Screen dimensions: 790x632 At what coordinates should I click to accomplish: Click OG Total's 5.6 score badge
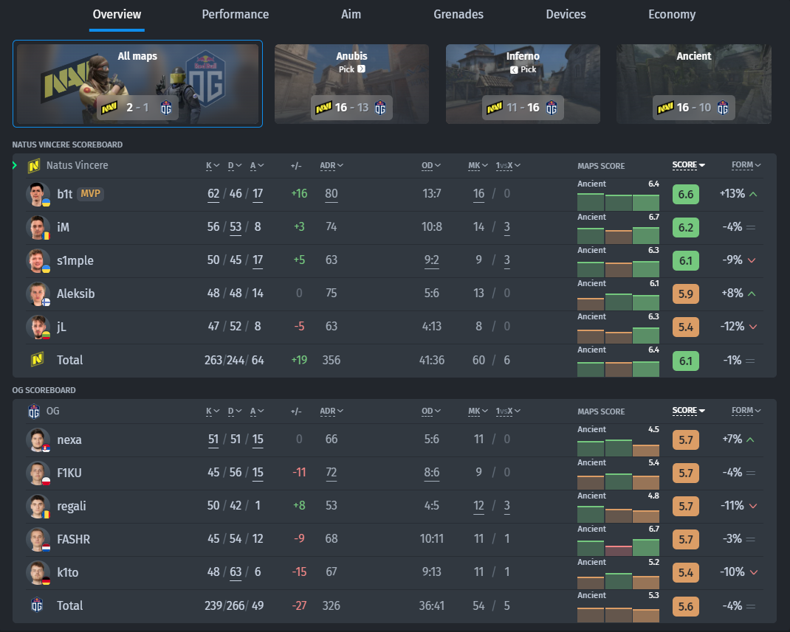point(686,606)
